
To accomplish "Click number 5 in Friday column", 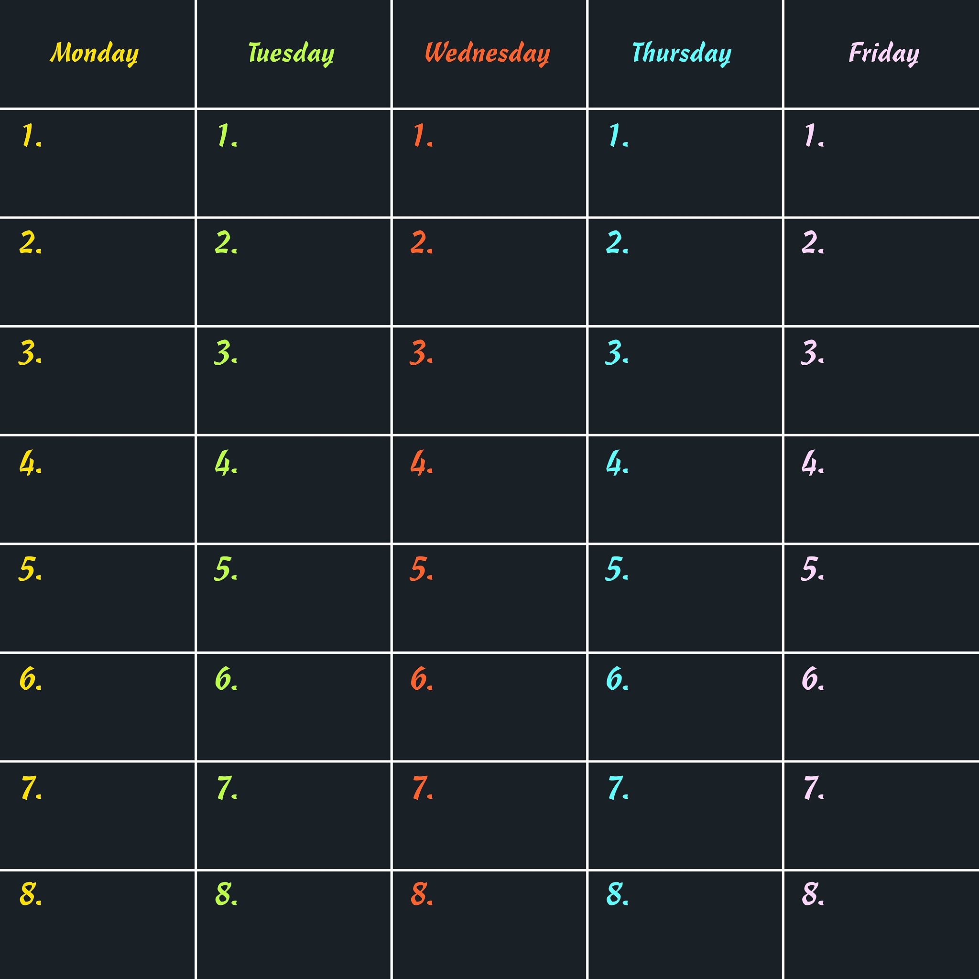I will coord(812,569).
